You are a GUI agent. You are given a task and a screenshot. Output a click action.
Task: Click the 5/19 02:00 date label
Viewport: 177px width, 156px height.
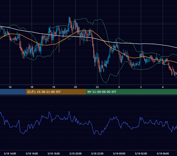pos(141,153)
